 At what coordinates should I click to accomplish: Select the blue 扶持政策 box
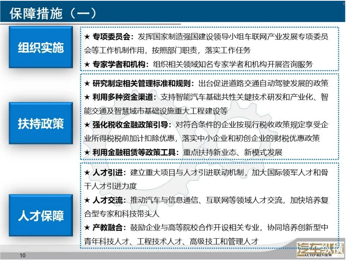(x=41, y=123)
